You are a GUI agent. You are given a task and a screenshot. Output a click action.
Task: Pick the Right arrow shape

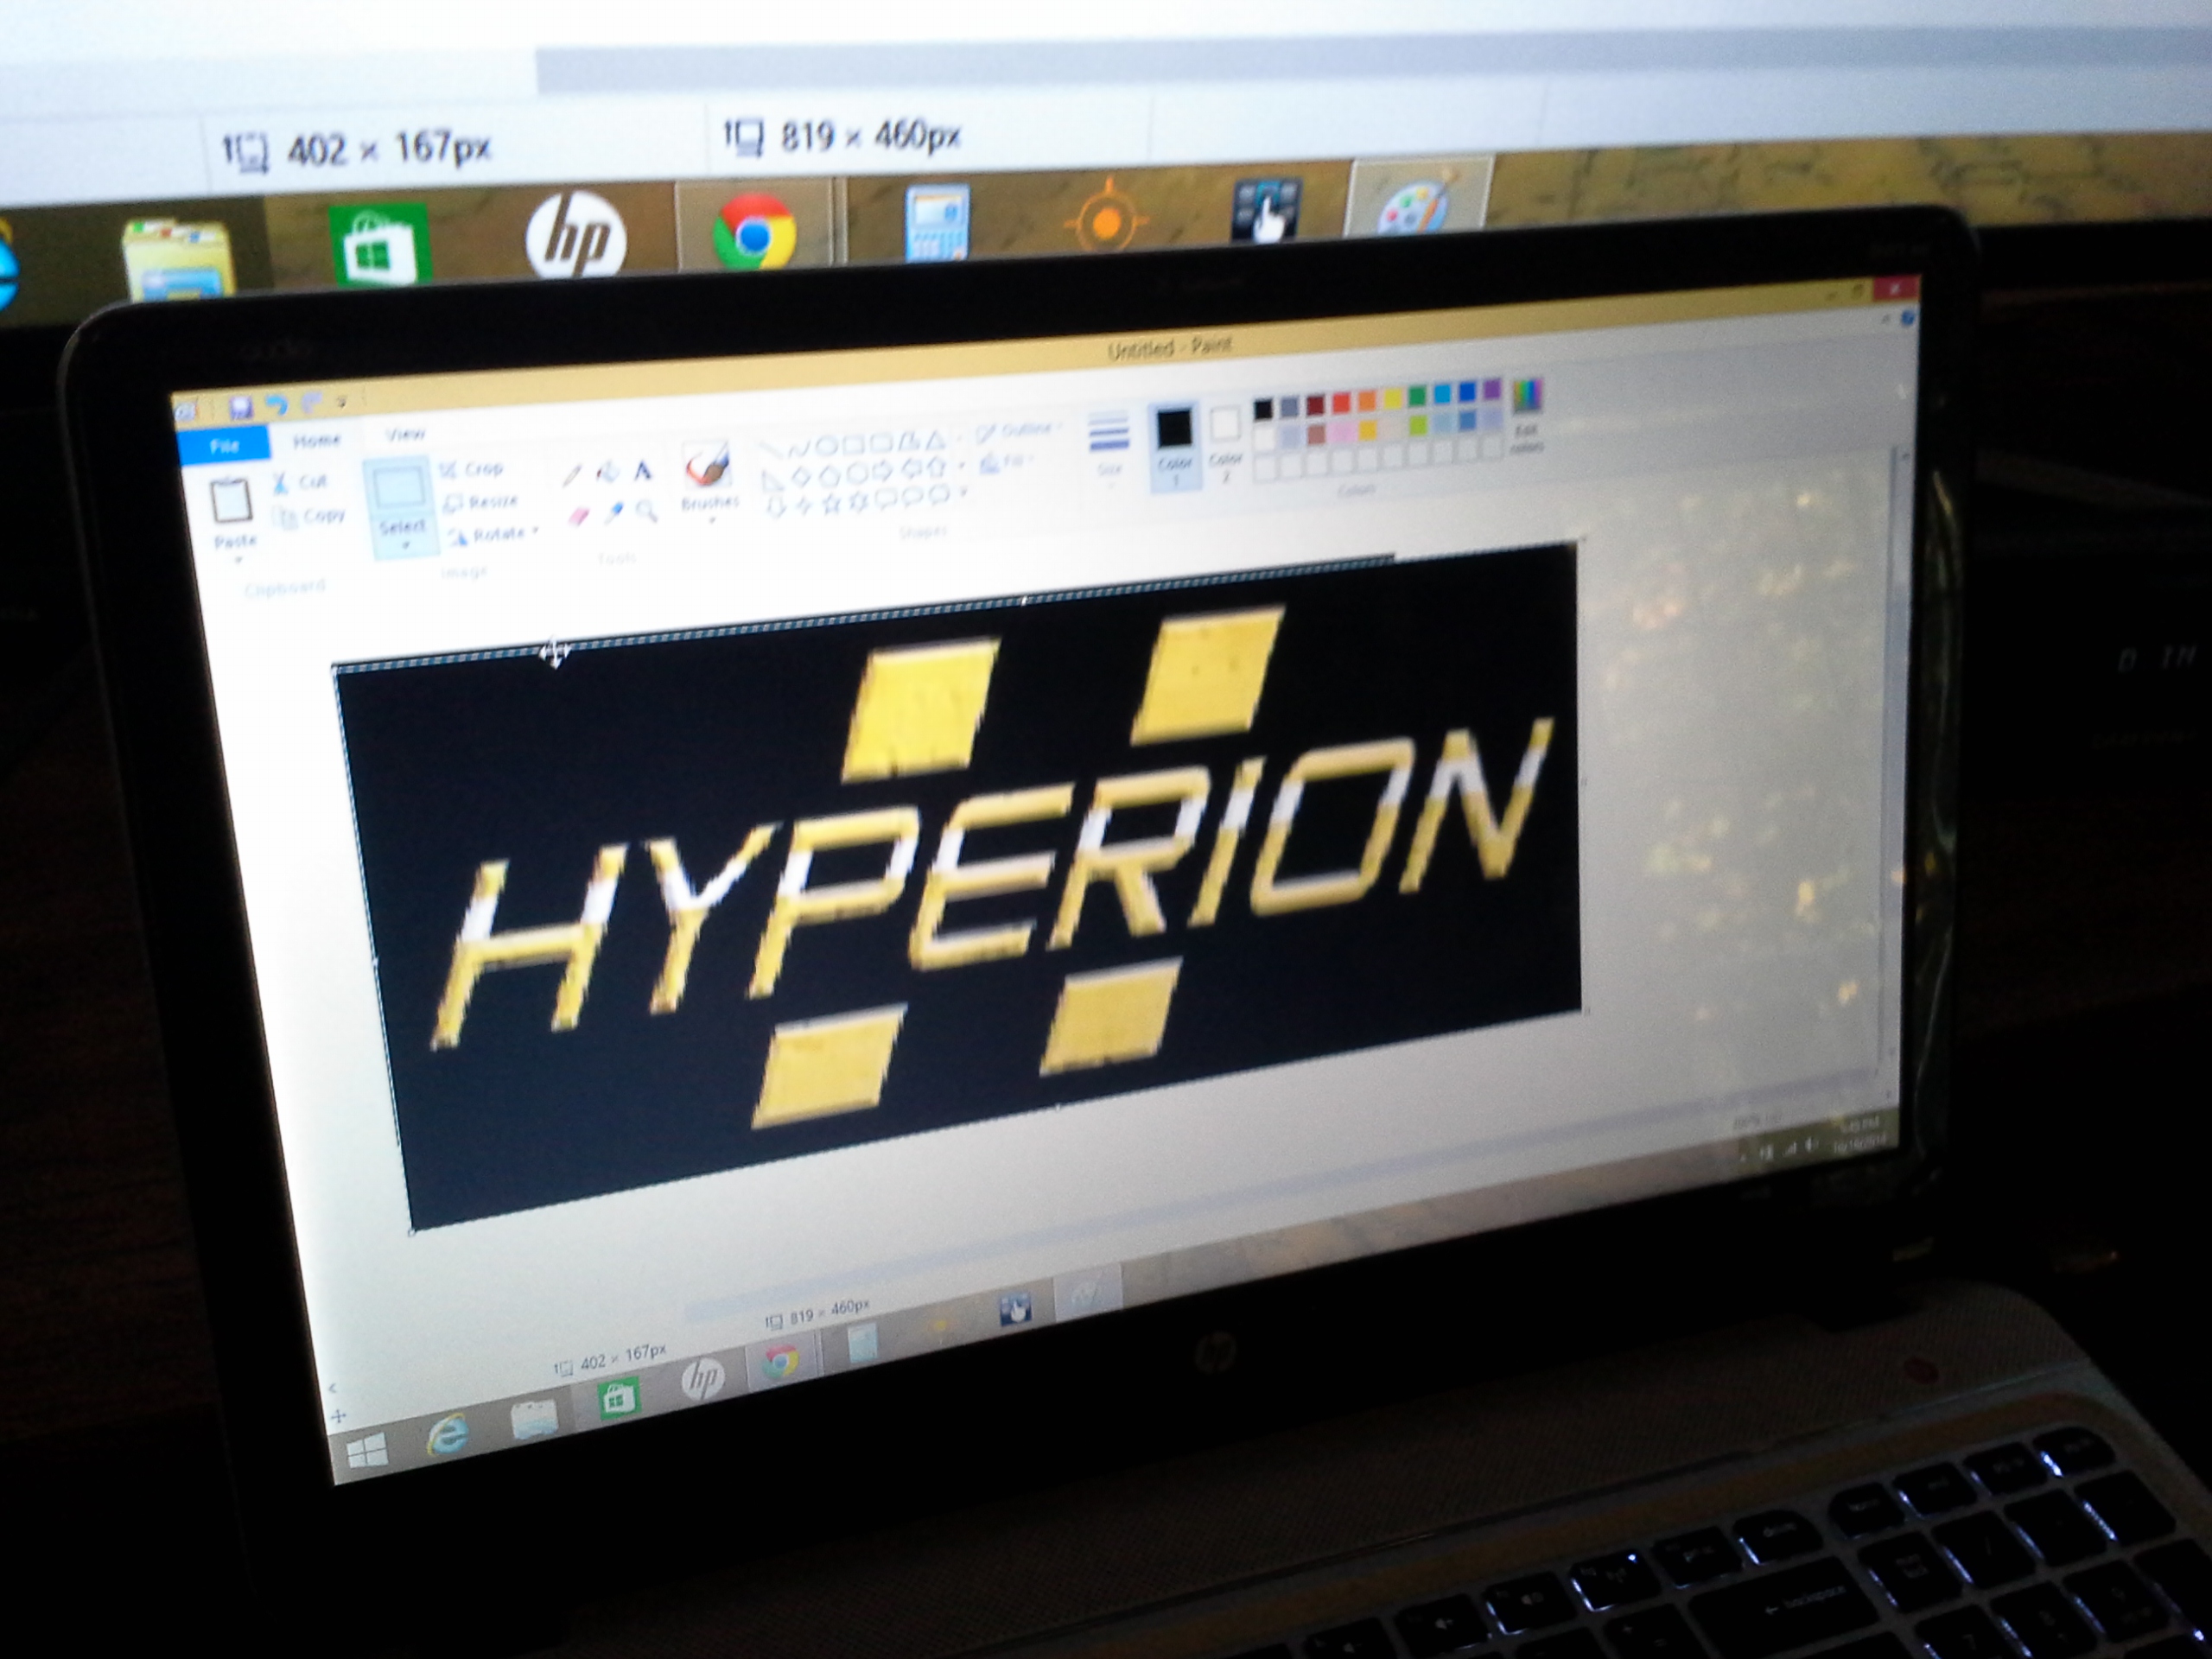pos(883,470)
